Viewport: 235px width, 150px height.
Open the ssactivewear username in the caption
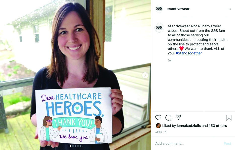(x=179, y=26)
